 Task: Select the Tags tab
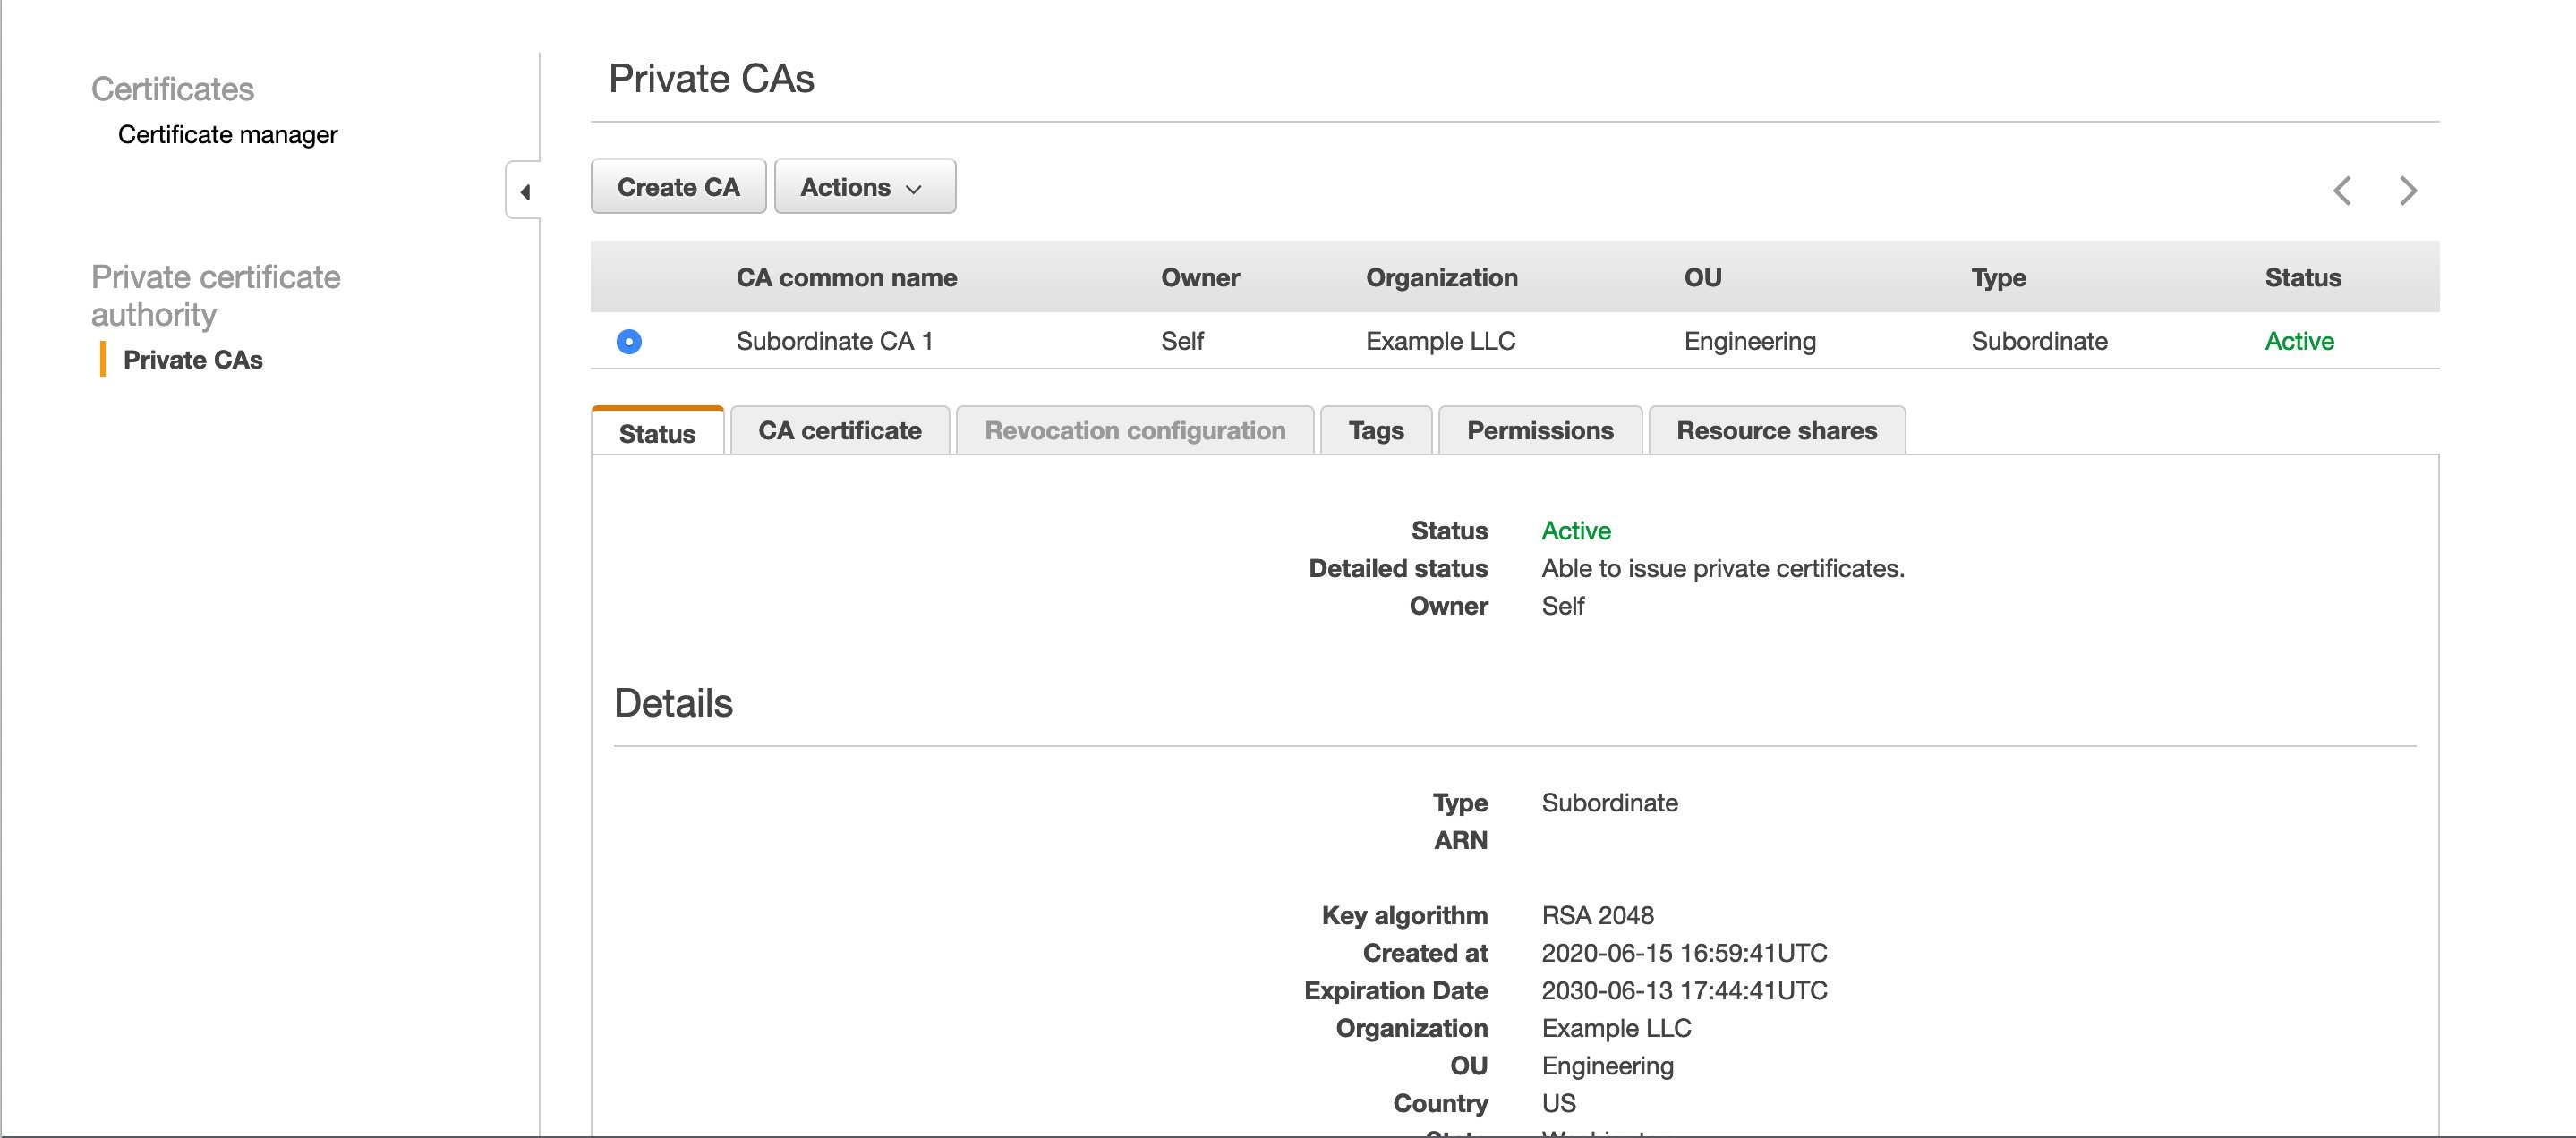[1377, 430]
